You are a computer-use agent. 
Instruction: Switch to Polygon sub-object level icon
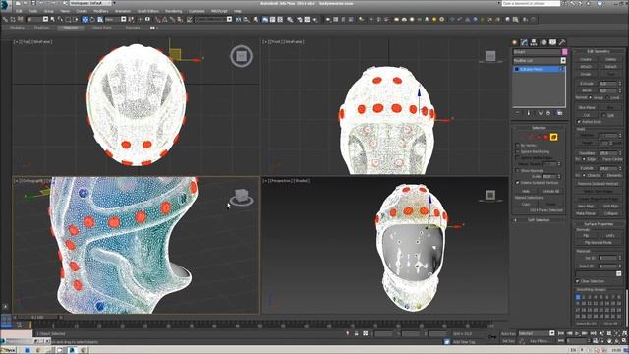click(546, 137)
